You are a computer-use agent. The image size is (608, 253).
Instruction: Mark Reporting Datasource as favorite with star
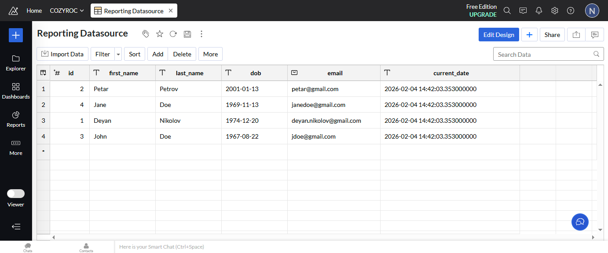tap(160, 34)
